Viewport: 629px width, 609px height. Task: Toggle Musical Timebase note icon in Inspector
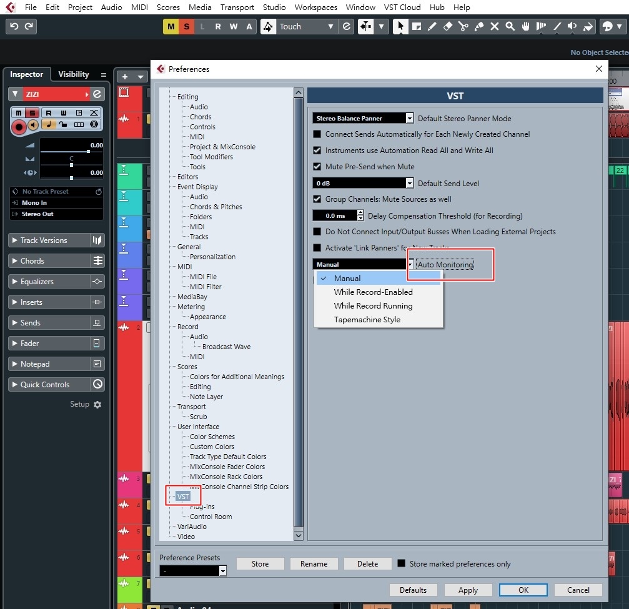click(x=49, y=124)
